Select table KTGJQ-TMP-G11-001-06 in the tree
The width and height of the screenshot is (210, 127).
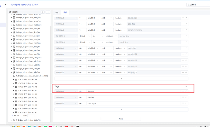(28, 79)
